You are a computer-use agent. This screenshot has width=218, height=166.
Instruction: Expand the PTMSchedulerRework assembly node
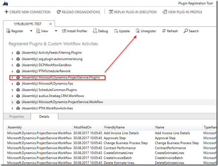point(12,72)
